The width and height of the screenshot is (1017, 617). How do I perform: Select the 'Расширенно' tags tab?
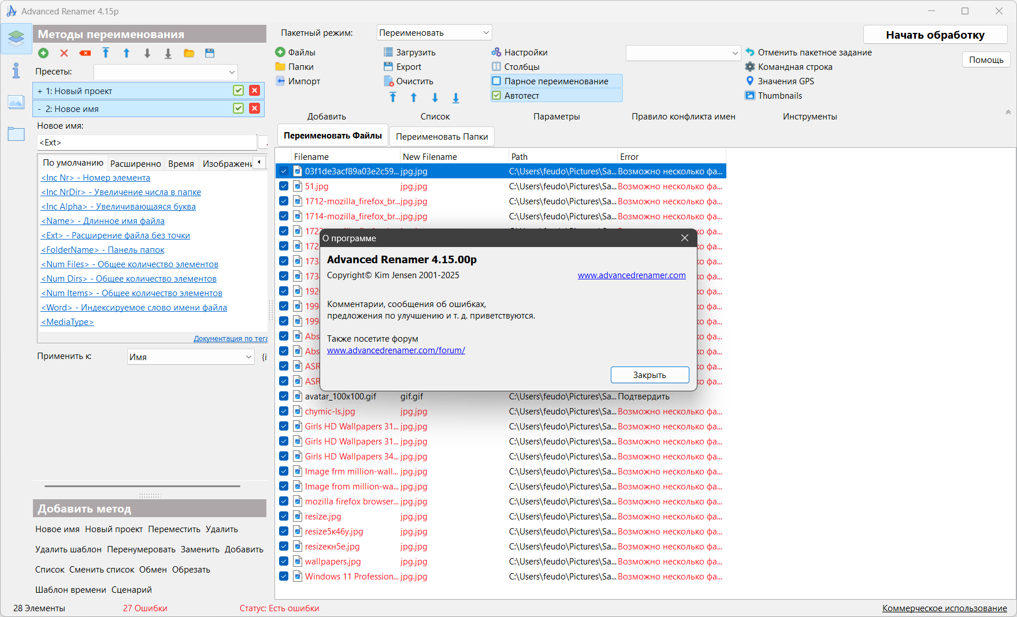tap(135, 164)
